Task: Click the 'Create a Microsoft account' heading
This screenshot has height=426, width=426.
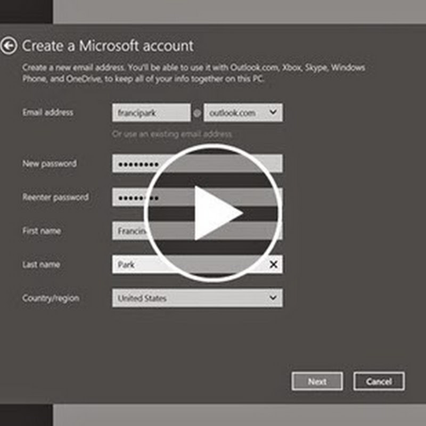Action: point(108,46)
